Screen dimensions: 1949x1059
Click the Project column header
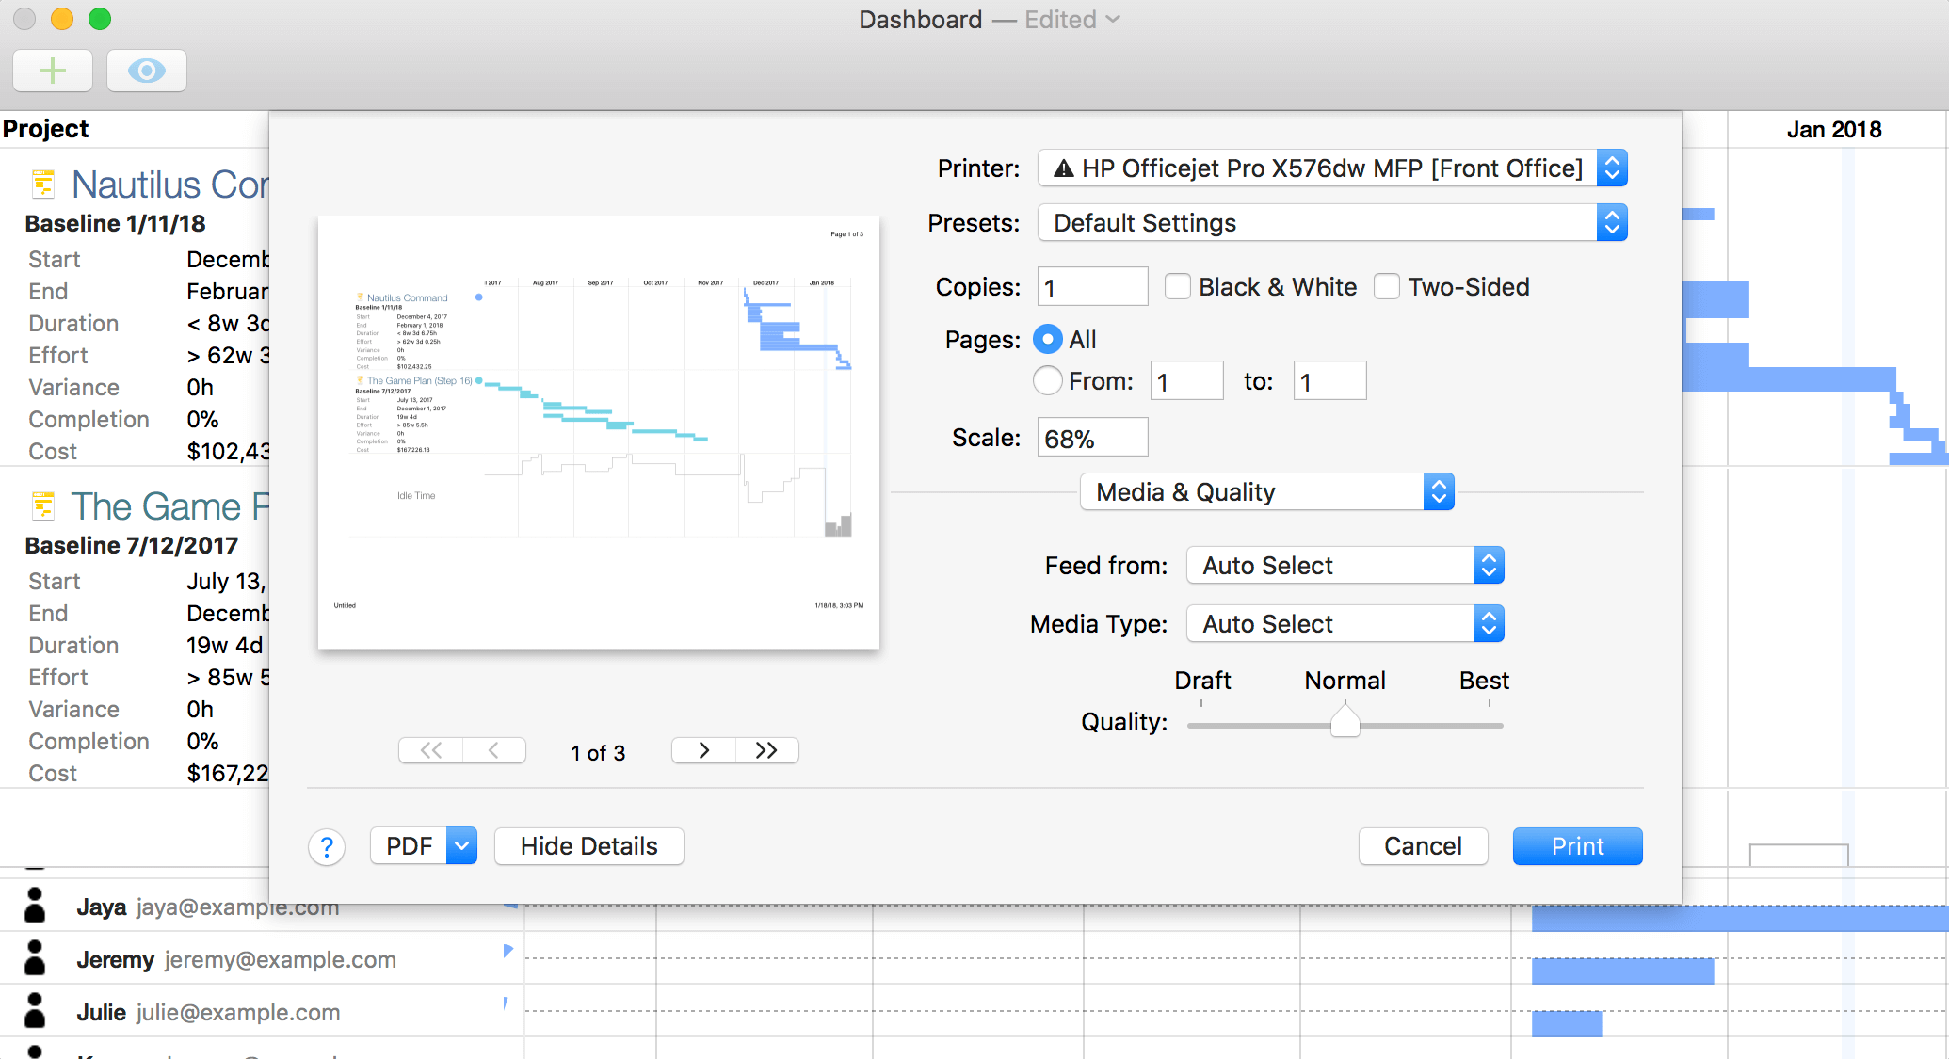point(45,129)
